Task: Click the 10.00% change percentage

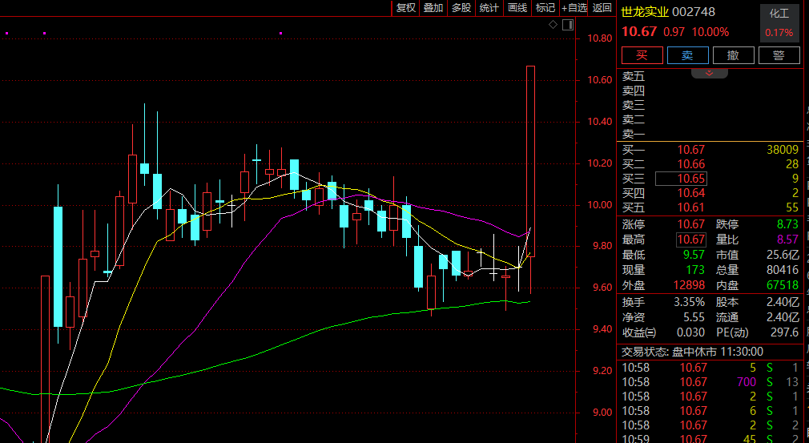Action: click(x=710, y=32)
